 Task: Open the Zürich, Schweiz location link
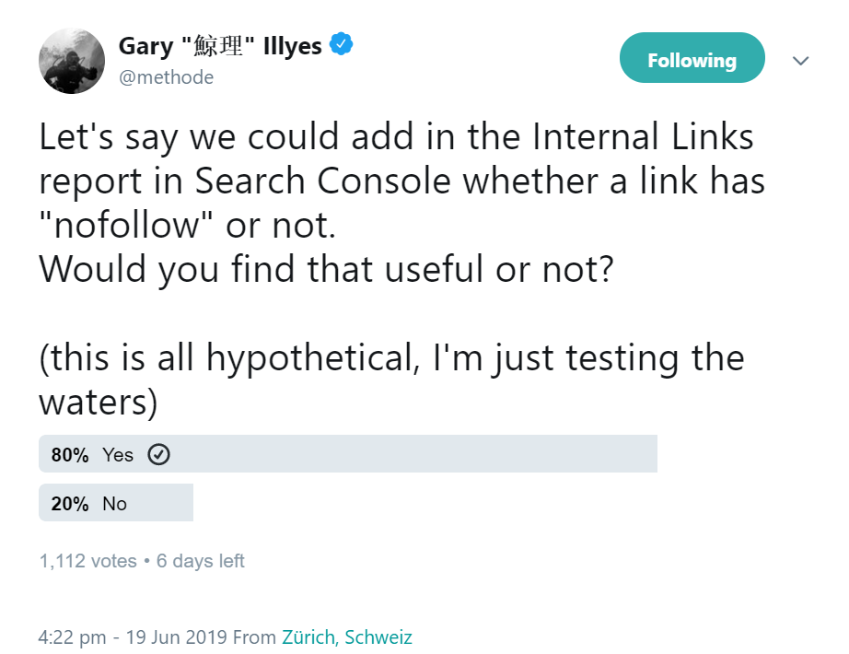point(345,636)
